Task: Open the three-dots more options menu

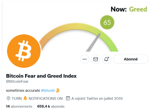Action: point(85,59)
